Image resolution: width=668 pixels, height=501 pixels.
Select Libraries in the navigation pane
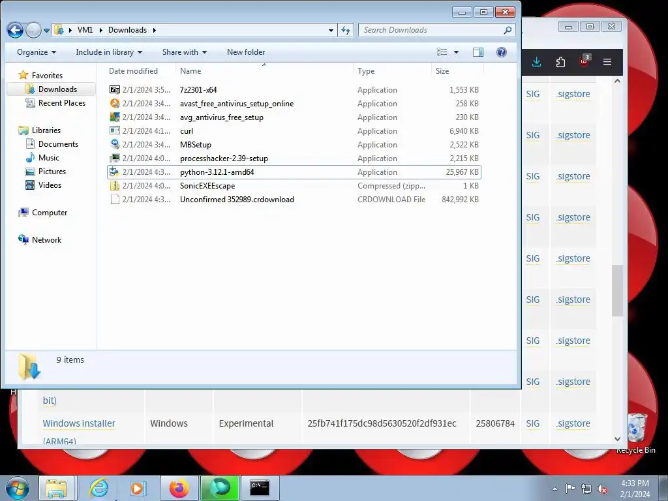[46, 130]
